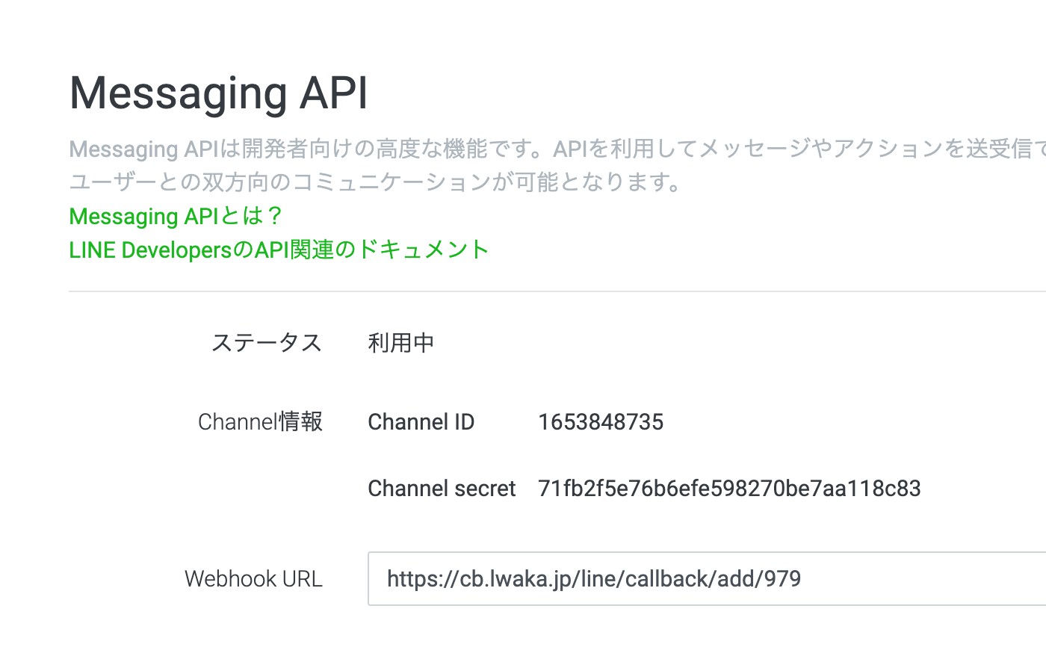The width and height of the screenshot is (1046, 656).
Task: Click the gray description starting 'Messaging APIは開発者向け'
Action: [x=557, y=149]
